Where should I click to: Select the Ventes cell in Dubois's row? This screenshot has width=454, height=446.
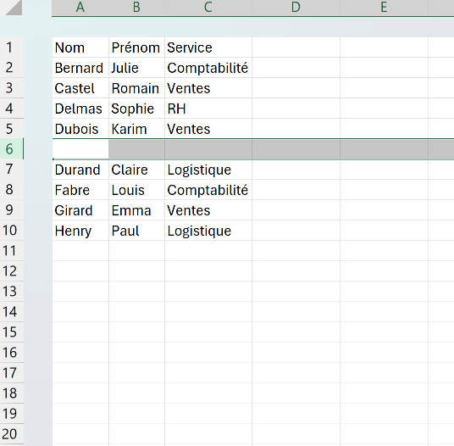208,129
